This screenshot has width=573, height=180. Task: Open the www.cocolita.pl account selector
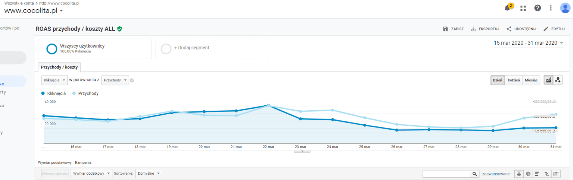pos(34,11)
